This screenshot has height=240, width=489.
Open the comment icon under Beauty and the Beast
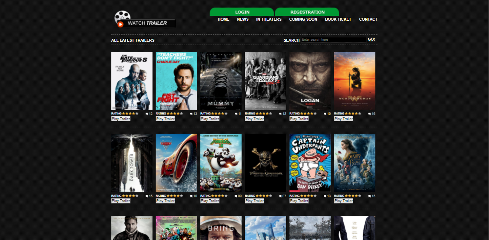point(370,196)
